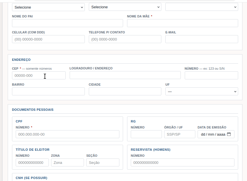Activate the Telefone p/ Contato field
The width and height of the screenshot is (247, 181).
pyautogui.click(x=125, y=39)
